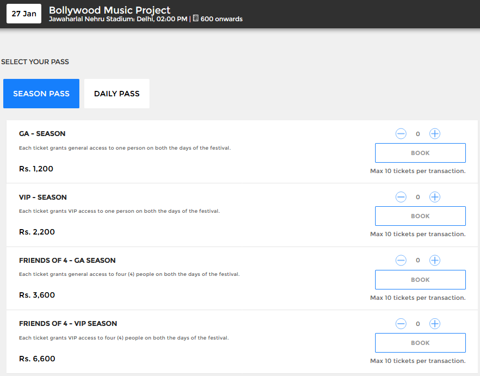Screen dimensions: 480x376
Task: Switch to the Season Pass tab
Action: (x=41, y=94)
